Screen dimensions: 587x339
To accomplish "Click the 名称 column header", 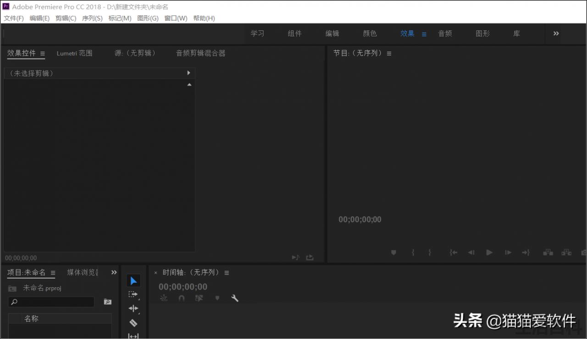I will point(32,318).
